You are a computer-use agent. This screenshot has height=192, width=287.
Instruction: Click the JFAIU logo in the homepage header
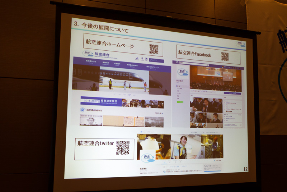click(x=88, y=54)
